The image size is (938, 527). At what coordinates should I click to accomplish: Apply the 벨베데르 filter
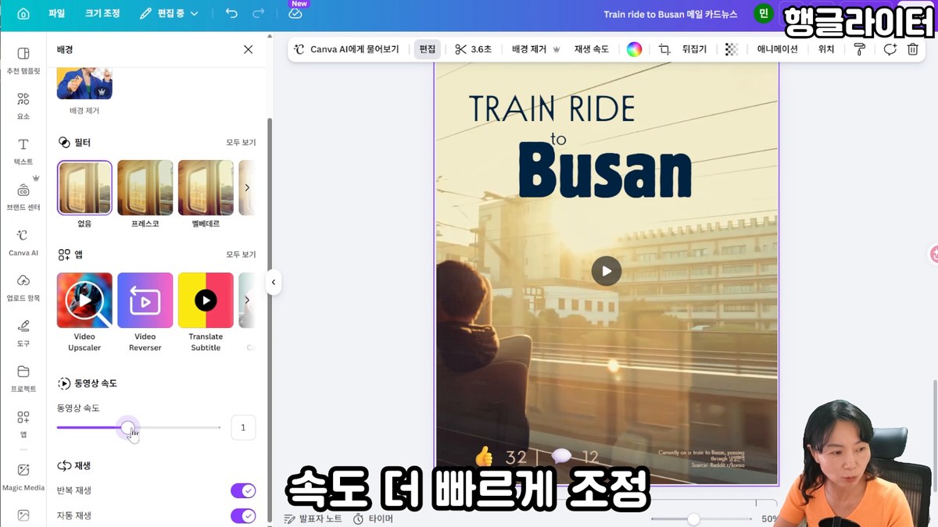[206, 187]
